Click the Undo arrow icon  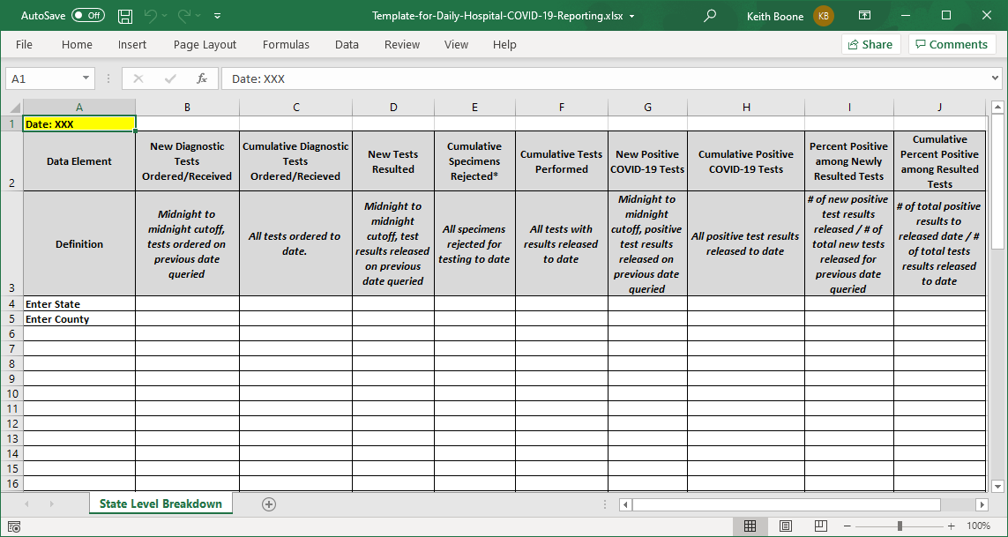150,16
